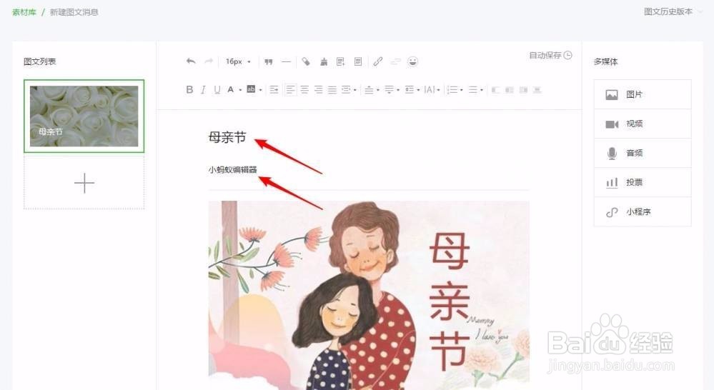
Task: Select 投票 in multimedia panel
Action: [x=643, y=182]
